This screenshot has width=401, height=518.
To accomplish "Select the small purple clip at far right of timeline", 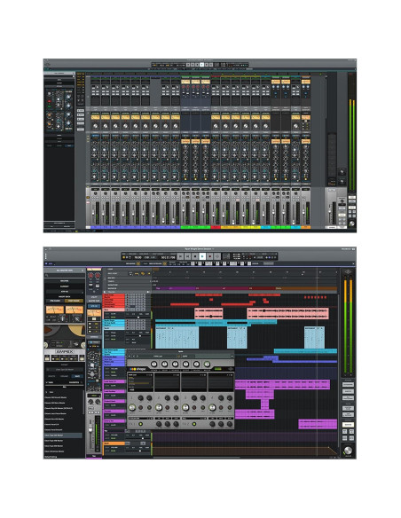I will pyautogui.click(x=318, y=424).
